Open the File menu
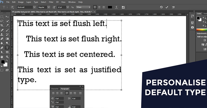 8,2
